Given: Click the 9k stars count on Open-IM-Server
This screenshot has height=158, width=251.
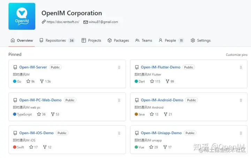Looking at the screenshot, I should 31,81.
